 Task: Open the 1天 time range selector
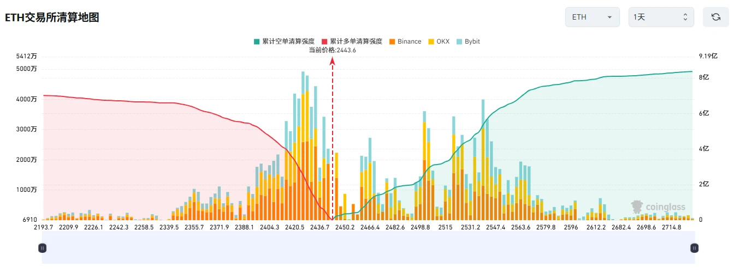(x=661, y=17)
